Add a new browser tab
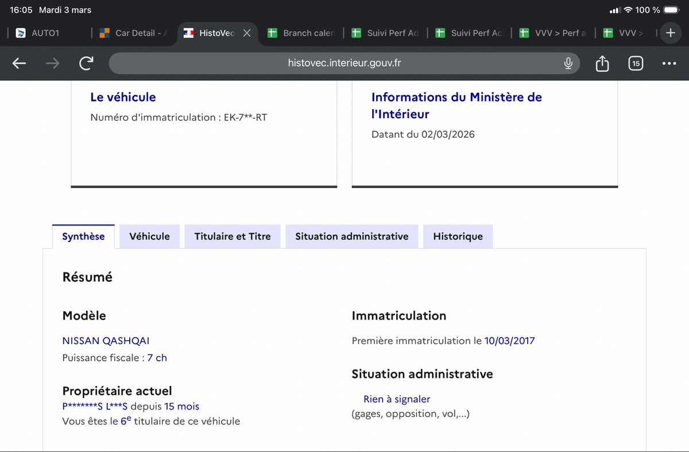The height and width of the screenshot is (452, 689). (x=669, y=33)
